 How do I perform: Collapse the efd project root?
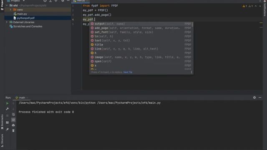[7, 5]
